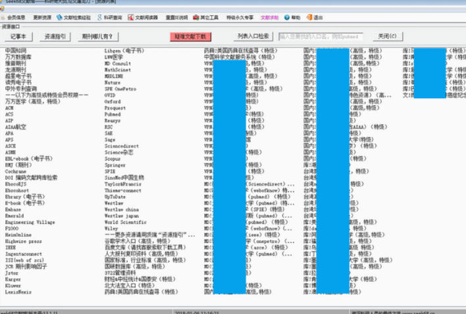Screen dimensions: 466x314
Task: Select 中国知网 in the resource list
Action: click(16, 51)
